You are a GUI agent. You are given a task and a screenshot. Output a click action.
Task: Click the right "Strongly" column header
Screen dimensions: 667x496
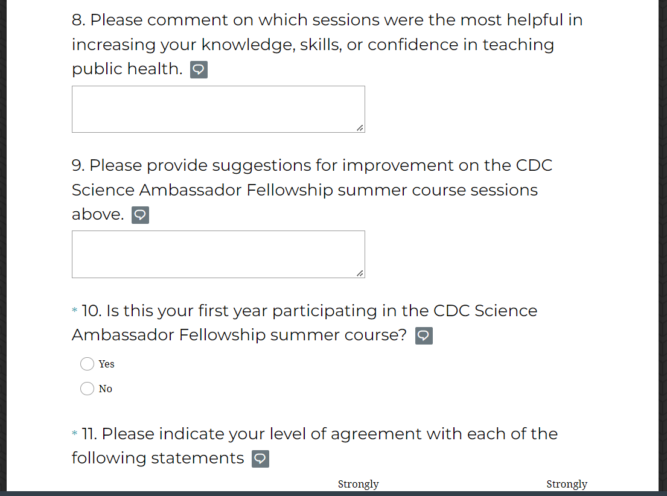pyautogui.click(x=567, y=484)
